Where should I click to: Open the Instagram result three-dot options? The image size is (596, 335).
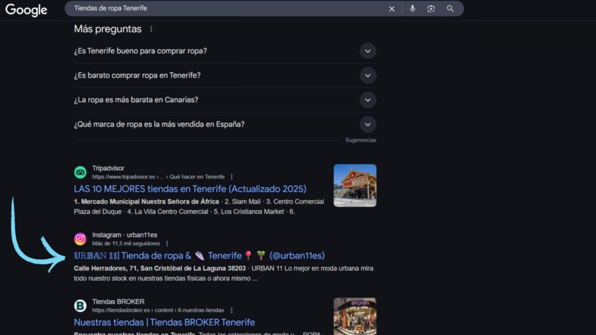[167, 244]
